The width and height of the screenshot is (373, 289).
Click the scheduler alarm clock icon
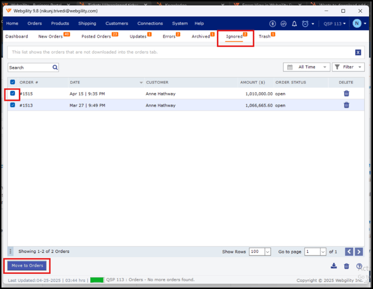point(305,24)
